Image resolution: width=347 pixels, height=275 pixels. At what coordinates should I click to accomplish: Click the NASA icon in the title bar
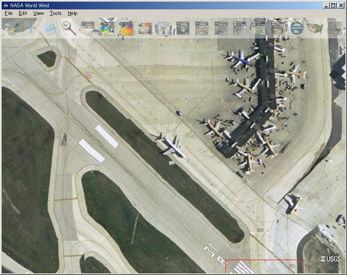click(x=5, y=5)
